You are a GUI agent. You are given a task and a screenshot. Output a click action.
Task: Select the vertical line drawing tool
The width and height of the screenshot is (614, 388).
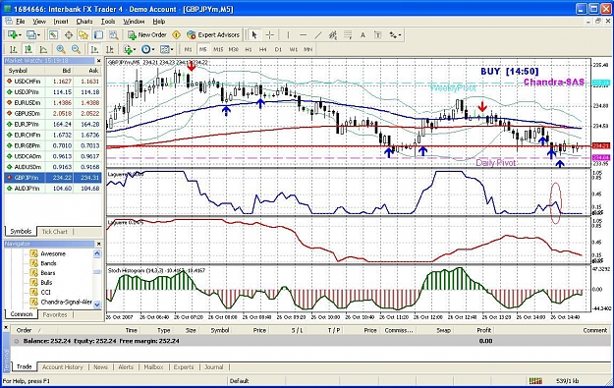[288, 34]
